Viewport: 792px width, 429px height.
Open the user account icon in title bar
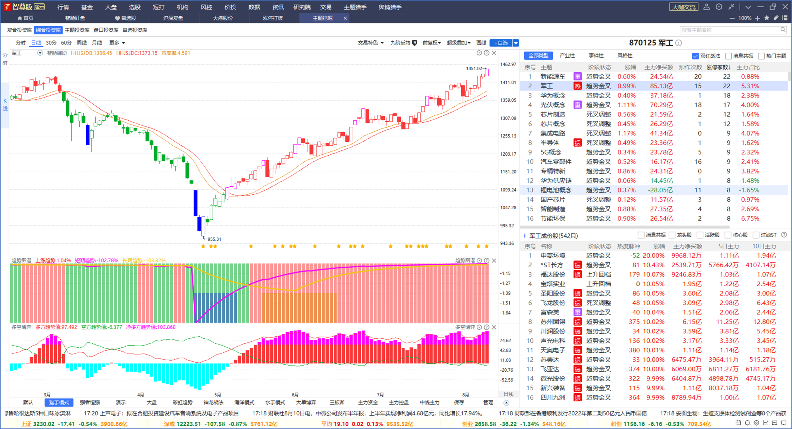[707, 7]
